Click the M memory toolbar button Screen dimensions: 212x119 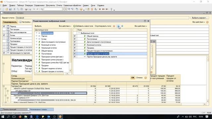pyautogui.click(x=100, y=9)
